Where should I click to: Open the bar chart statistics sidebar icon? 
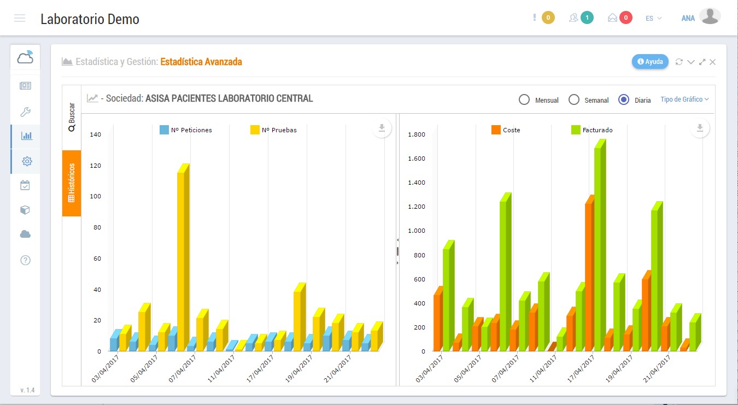click(x=26, y=136)
